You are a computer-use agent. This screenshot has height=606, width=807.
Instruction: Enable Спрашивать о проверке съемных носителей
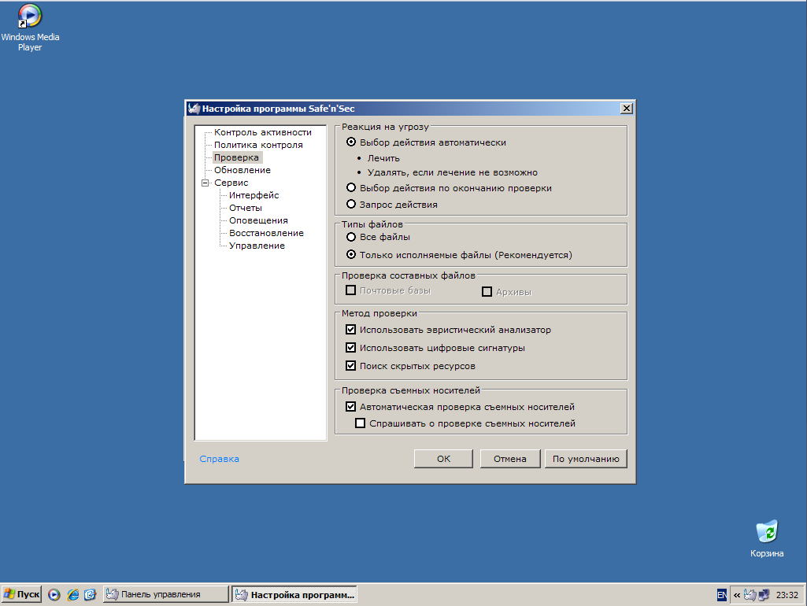pos(361,423)
